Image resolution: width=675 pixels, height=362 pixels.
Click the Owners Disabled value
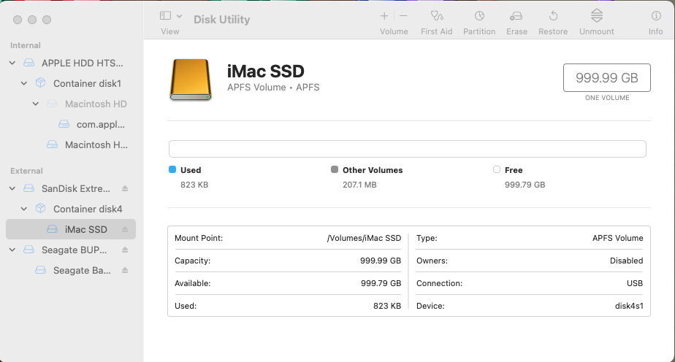tap(626, 261)
